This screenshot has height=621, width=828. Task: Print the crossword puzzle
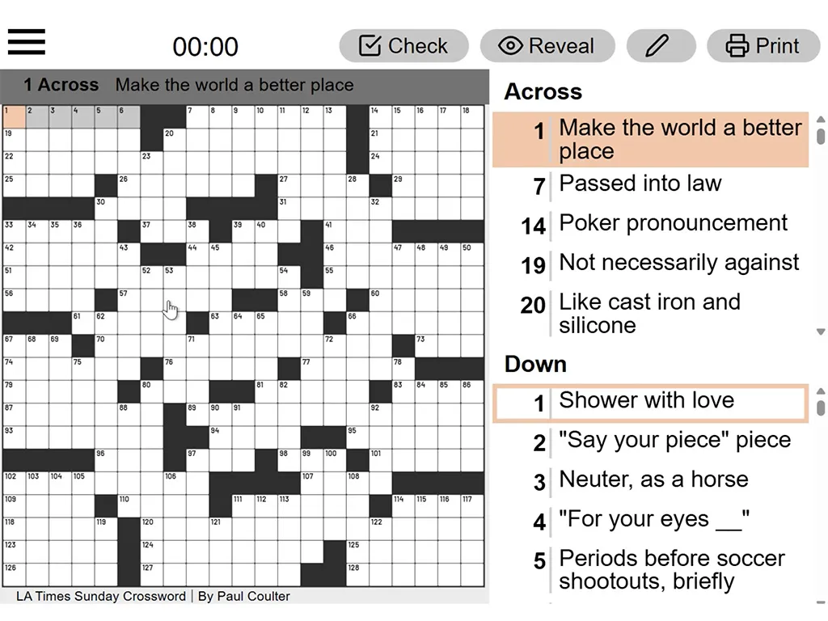coord(763,46)
